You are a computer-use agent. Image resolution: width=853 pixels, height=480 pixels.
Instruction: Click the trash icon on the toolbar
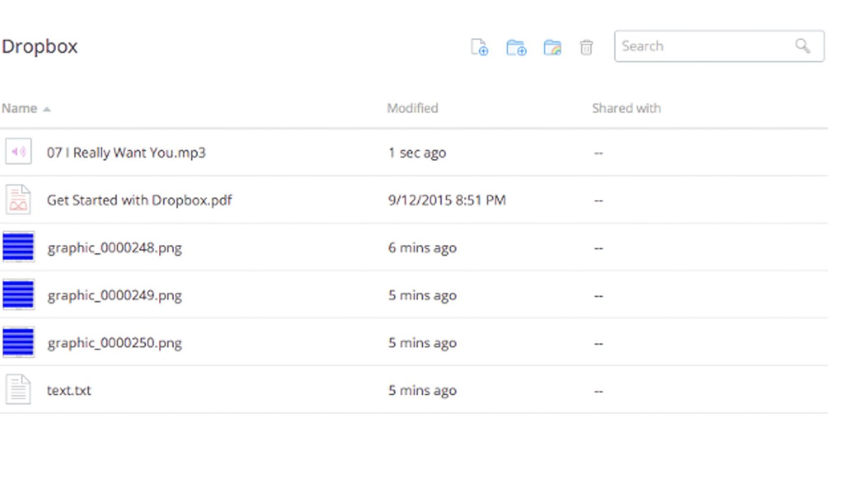(x=586, y=47)
